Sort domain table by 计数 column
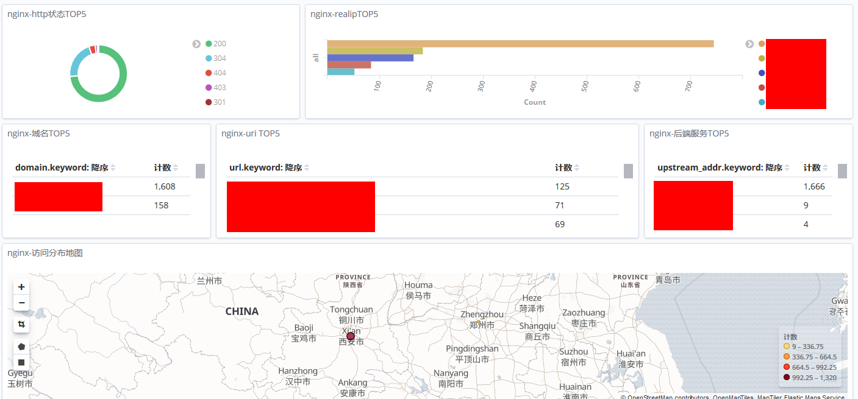 point(166,168)
